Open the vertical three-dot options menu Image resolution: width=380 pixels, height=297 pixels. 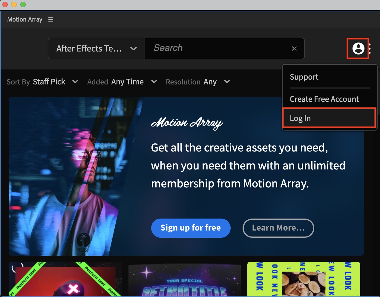[370, 49]
